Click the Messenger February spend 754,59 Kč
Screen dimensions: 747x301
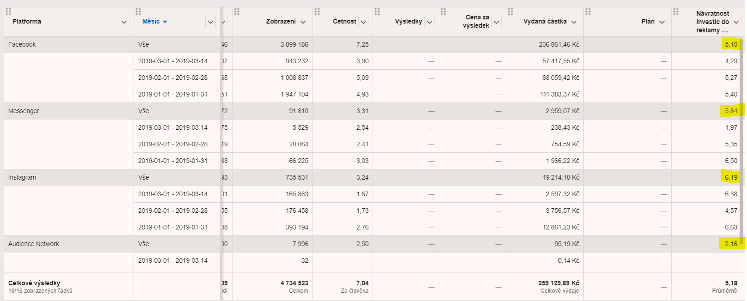click(565, 144)
